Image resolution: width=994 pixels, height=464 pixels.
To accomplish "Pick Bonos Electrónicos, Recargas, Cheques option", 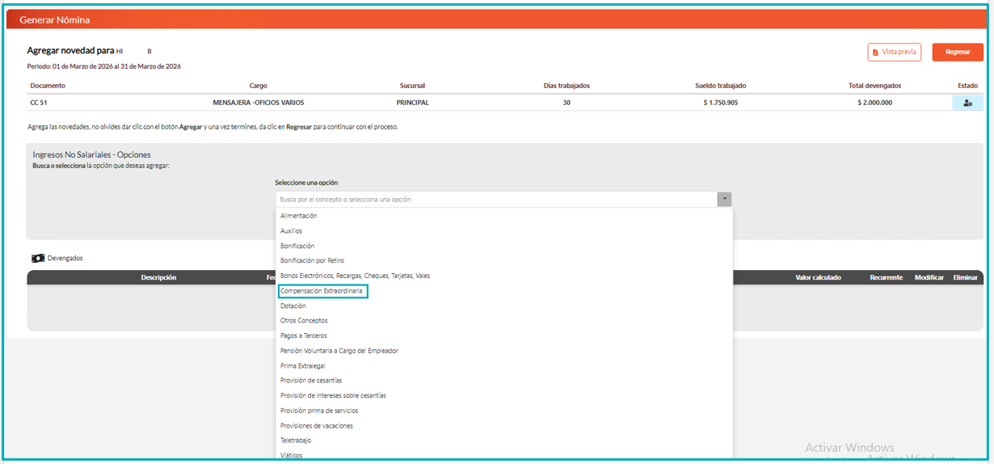I will pyautogui.click(x=355, y=276).
